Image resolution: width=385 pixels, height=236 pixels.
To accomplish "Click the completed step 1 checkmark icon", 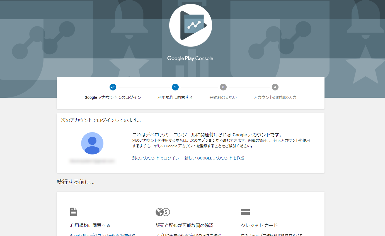I will click(113, 87).
